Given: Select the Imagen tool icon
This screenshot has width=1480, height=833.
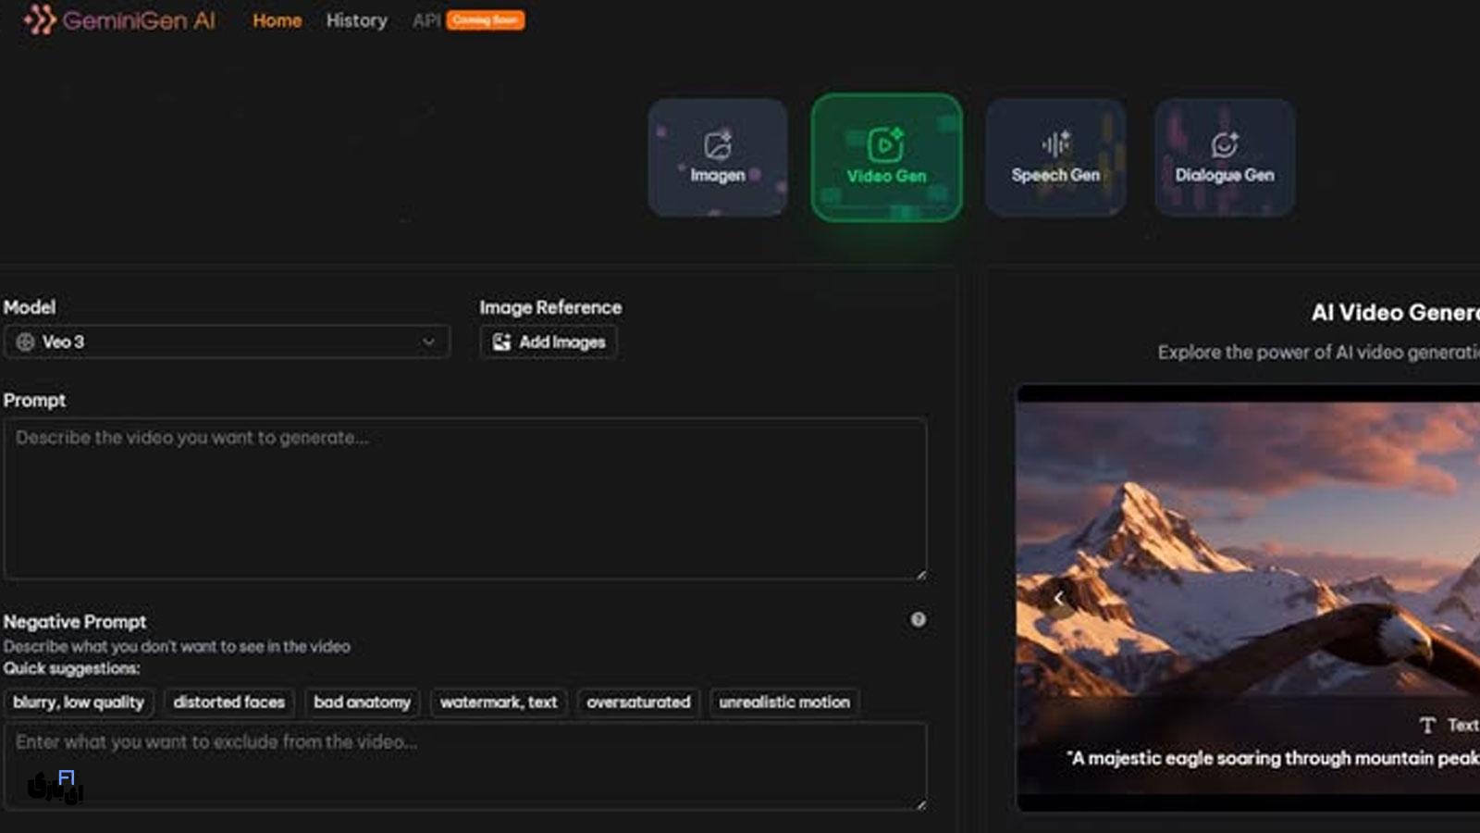Looking at the screenshot, I should pyautogui.click(x=718, y=145).
